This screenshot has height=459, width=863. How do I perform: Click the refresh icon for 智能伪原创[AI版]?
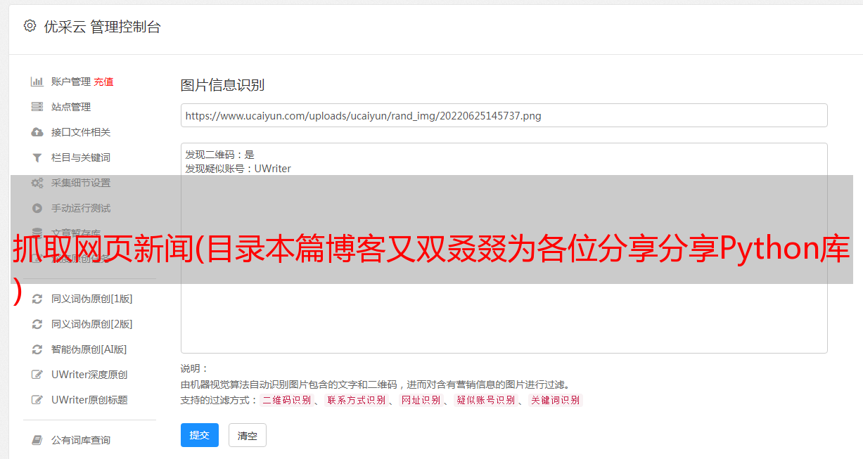pos(37,349)
